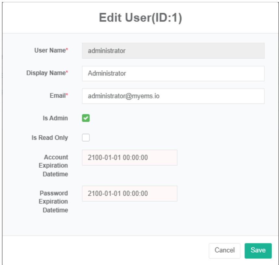
Task: Click the Is Read Only label text
Action: (x=50, y=138)
